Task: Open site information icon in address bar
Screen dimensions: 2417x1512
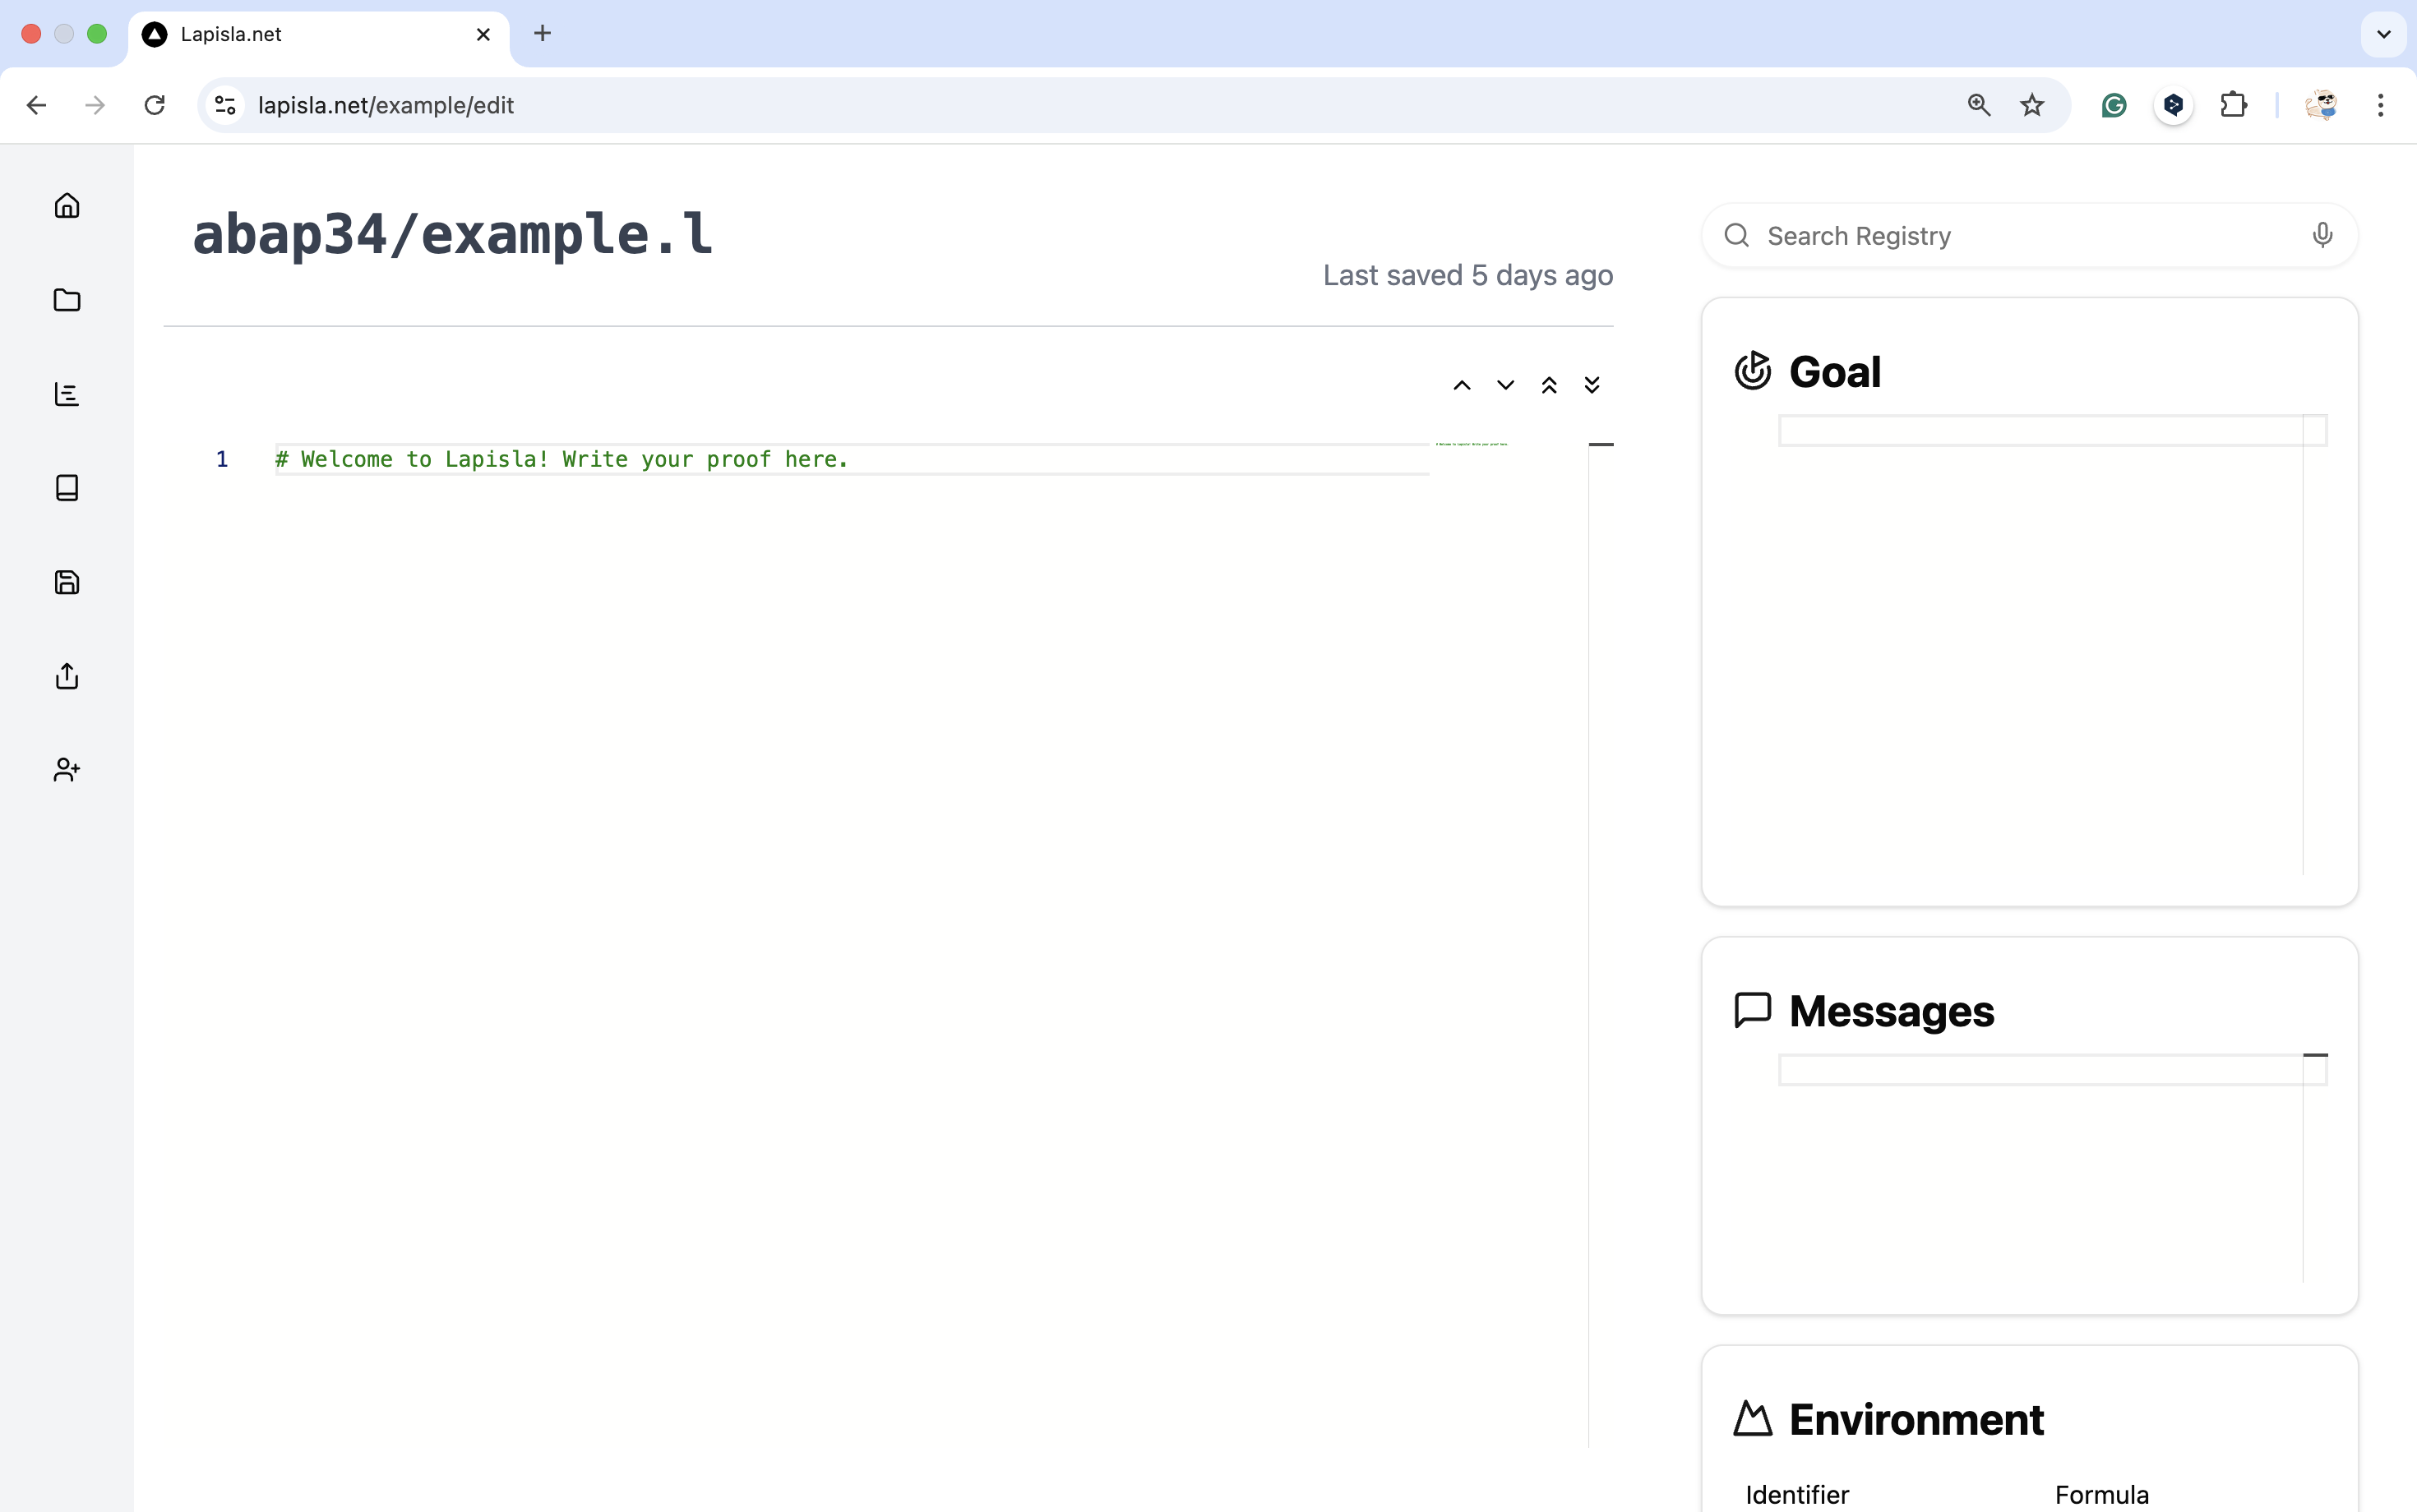Action: point(226,105)
